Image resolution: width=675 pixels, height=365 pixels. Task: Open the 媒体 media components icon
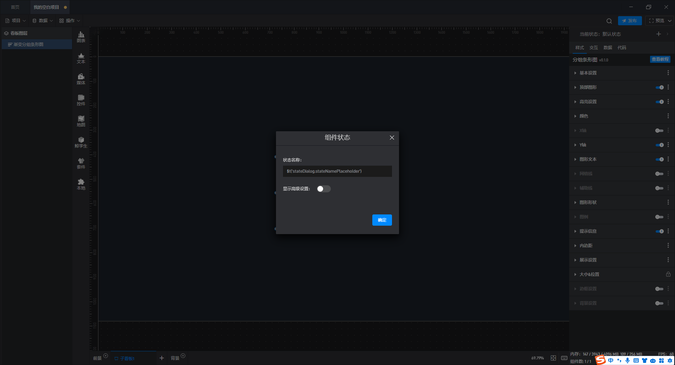click(81, 79)
